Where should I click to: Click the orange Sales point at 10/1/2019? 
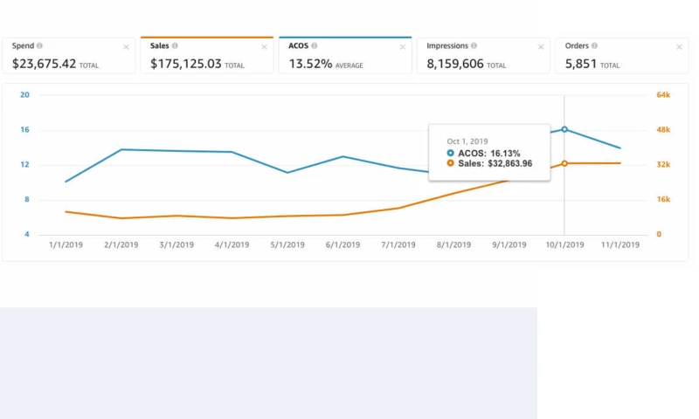(x=564, y=163)
